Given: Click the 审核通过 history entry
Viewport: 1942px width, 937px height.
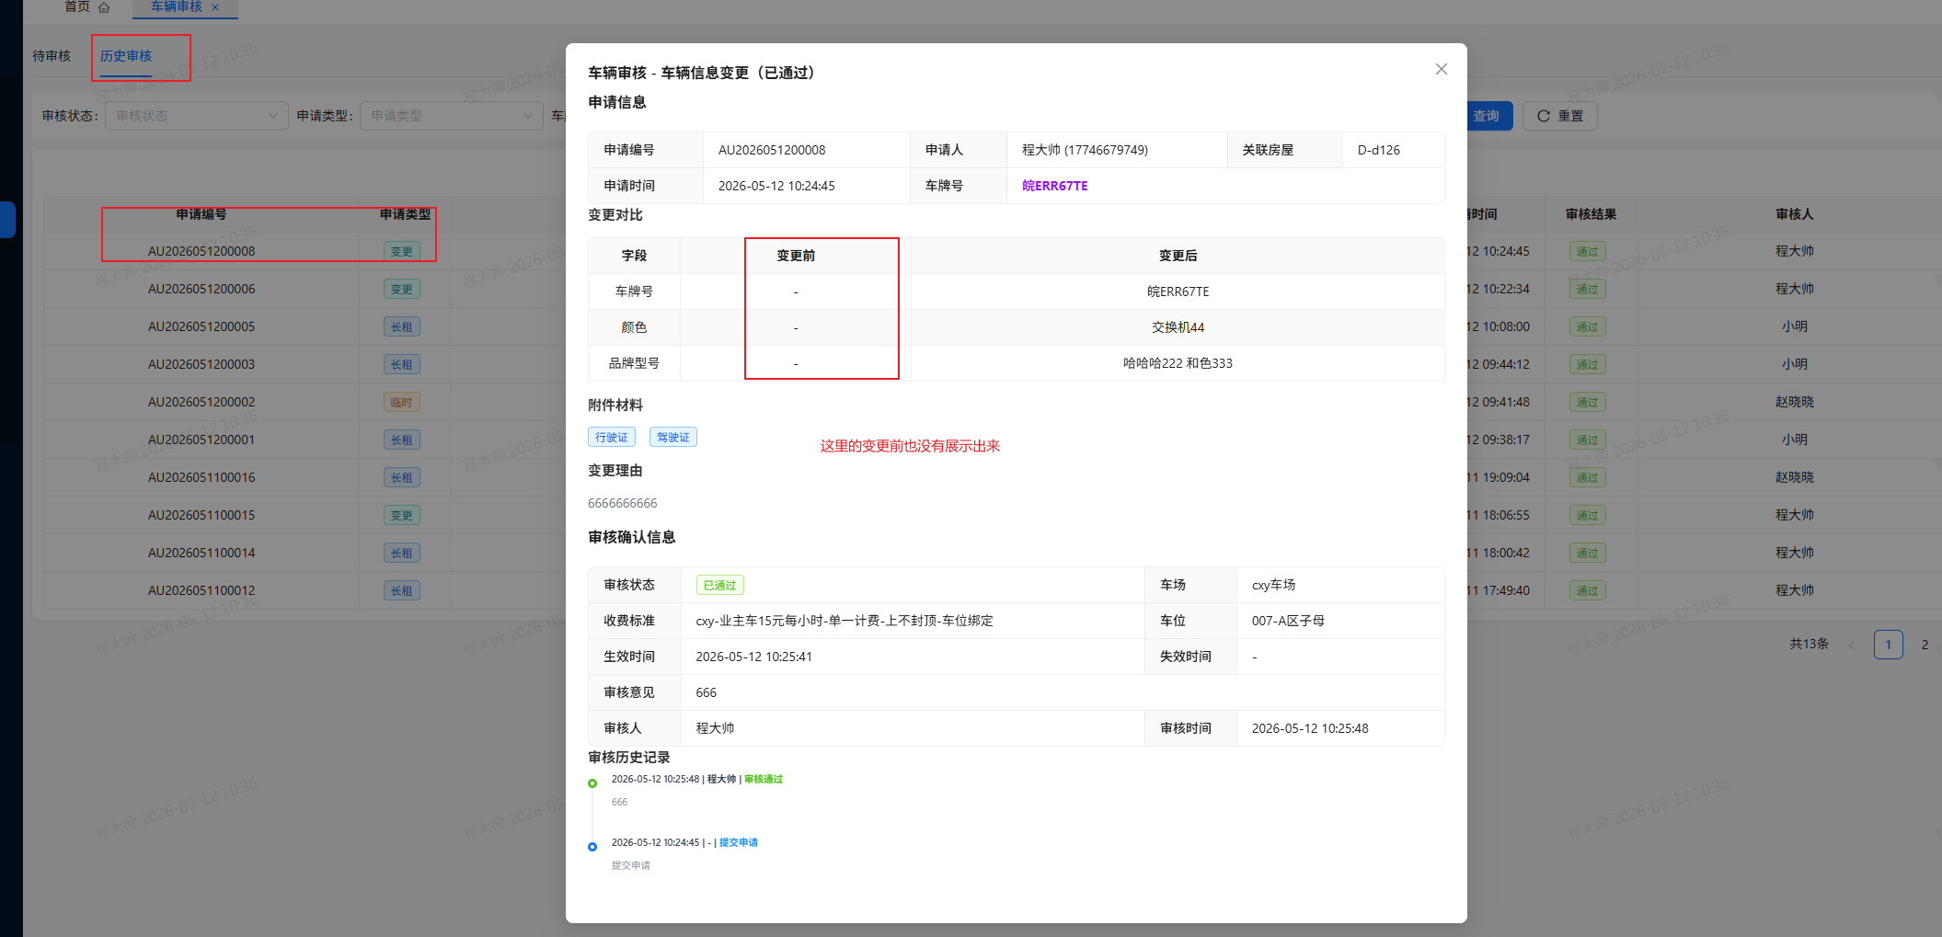Looking at the screenshot, I should click(x=764, y=779).
